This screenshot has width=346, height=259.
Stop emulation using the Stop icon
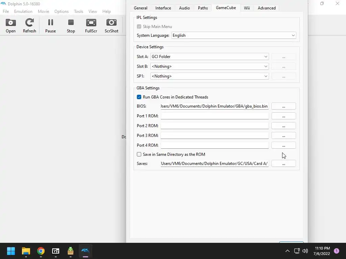coord(71,26)
